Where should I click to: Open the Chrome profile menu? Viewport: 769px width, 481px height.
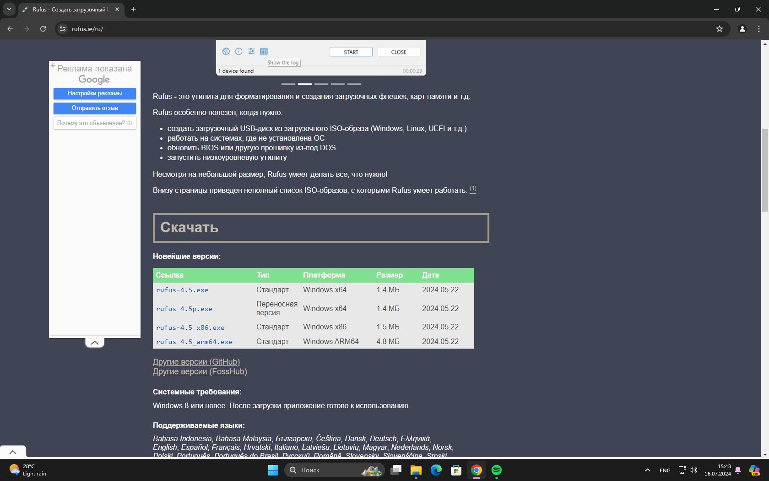tap(742, 29)
